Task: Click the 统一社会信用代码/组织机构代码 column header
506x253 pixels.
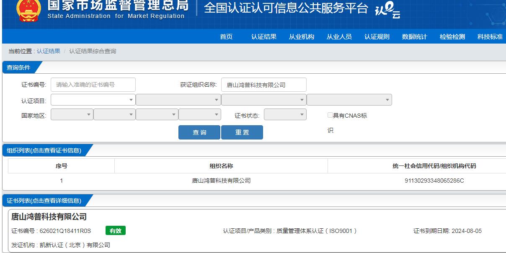Action: pos(434,166)
